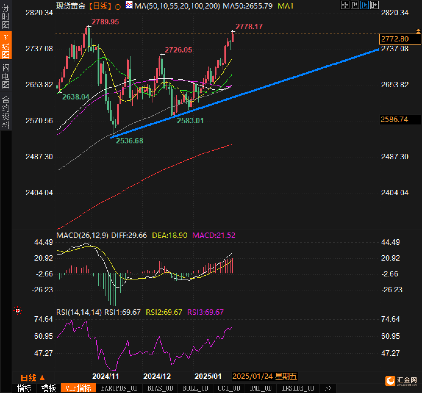Click the orange circle-plus icon beside 日线
422x393 pixels.
(x=118, y=7)
